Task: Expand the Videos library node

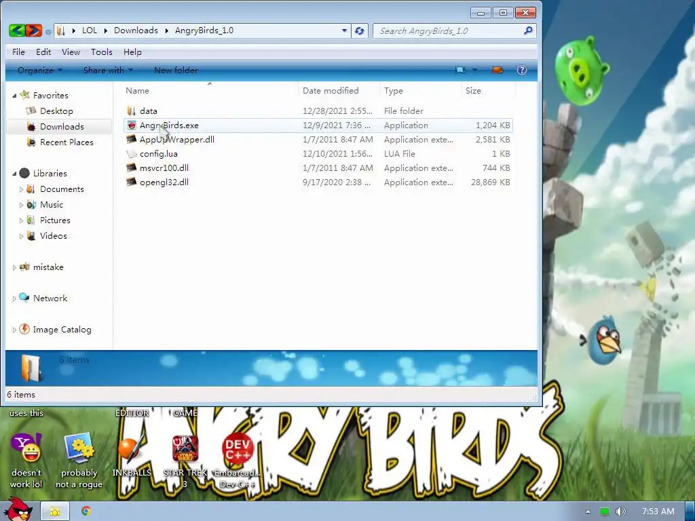Action: pos(21,236)
